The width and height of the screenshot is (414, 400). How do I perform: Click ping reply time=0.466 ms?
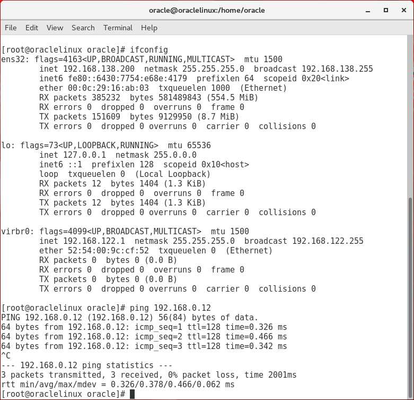(x=256, y=336)
